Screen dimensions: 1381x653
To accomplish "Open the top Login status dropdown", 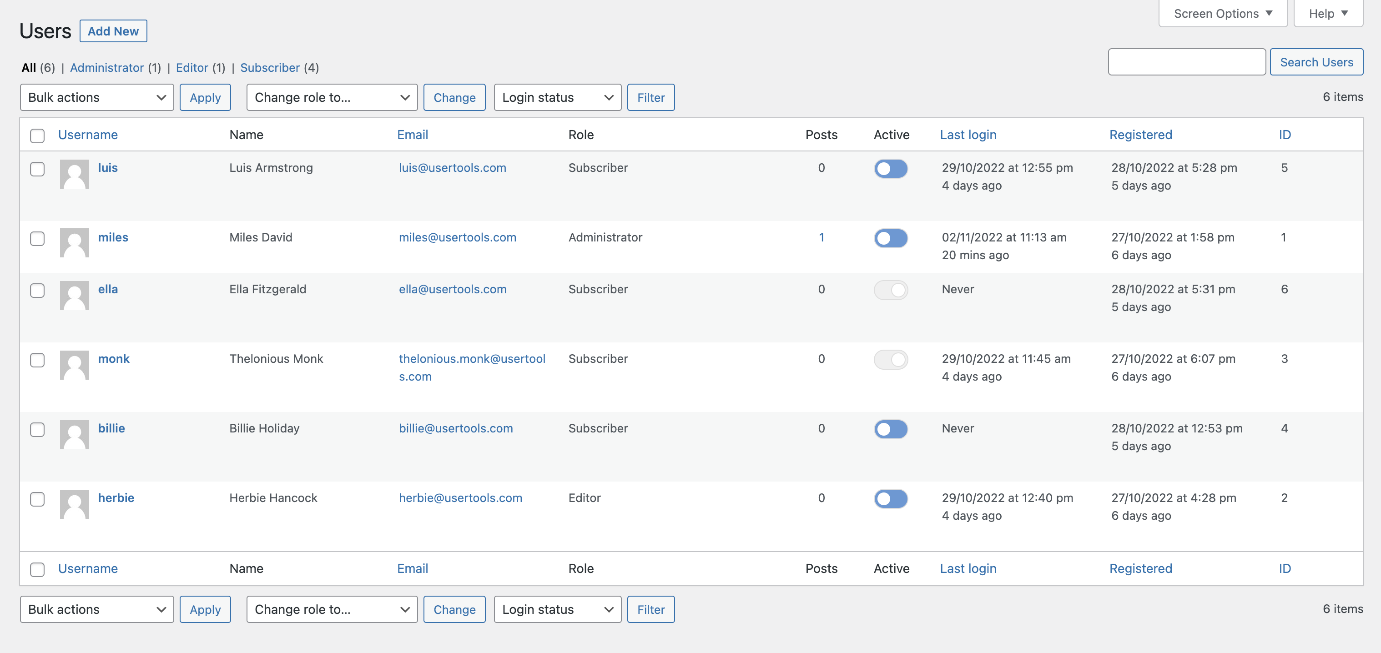I will (x=558, y=98).
